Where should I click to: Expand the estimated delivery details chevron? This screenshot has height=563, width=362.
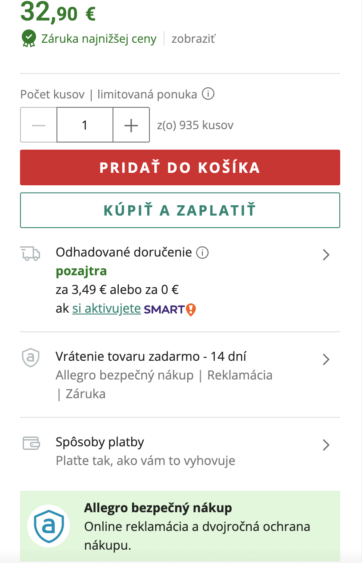coord(326,255)
